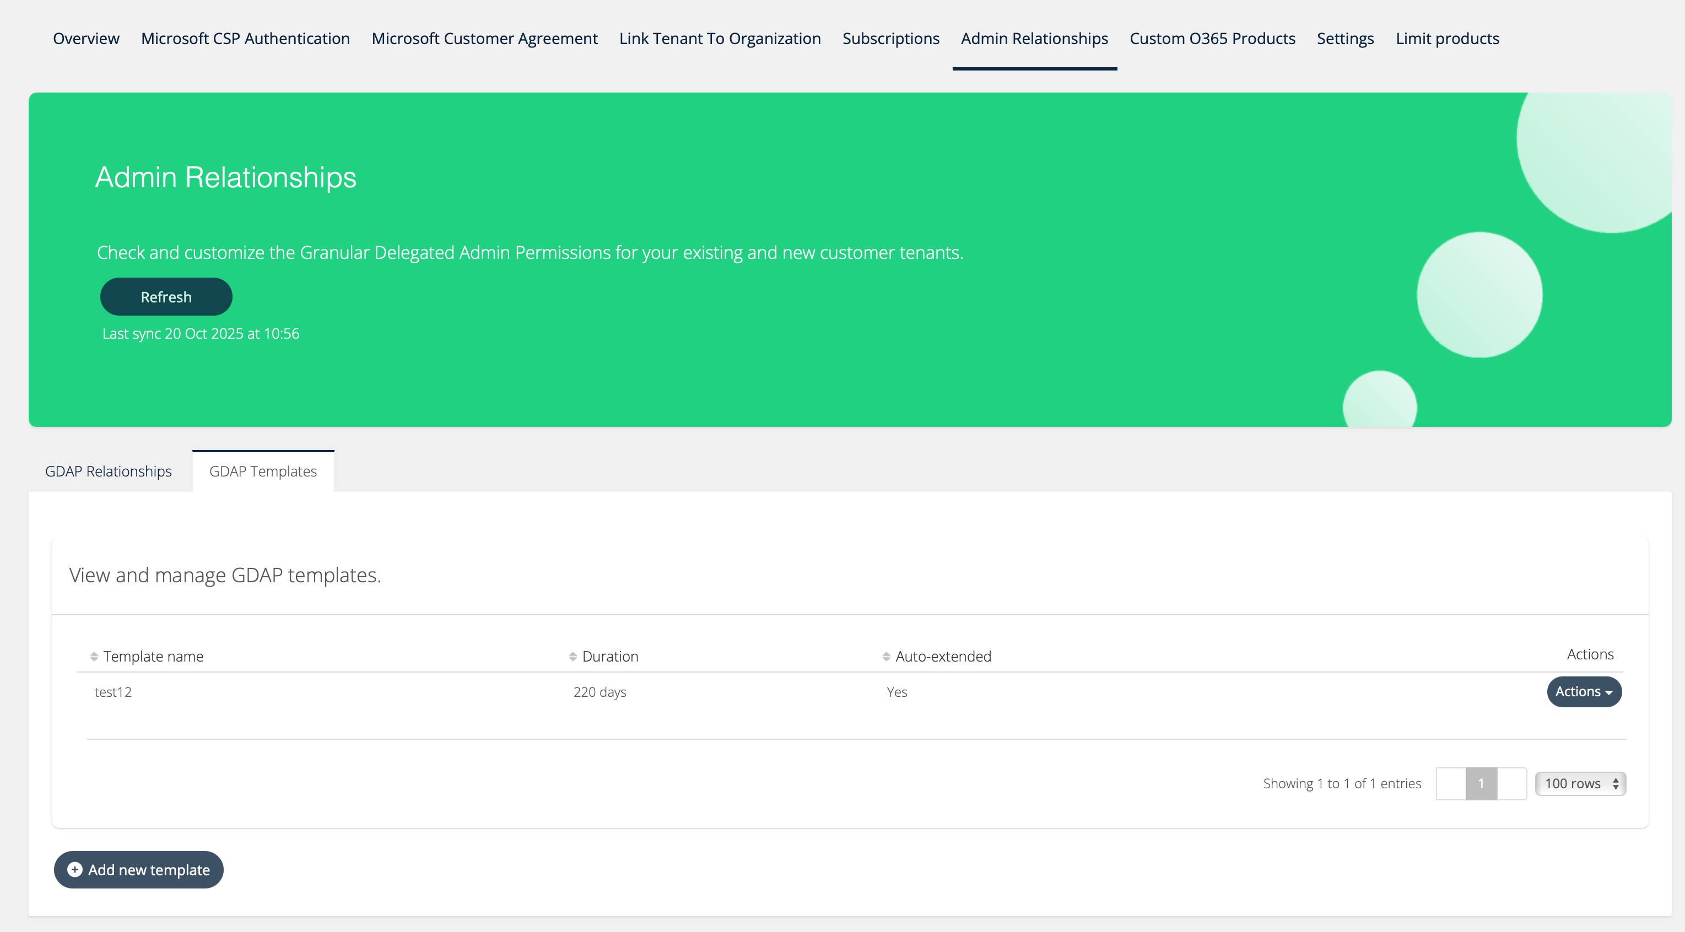Open Actions dropdown for test12
Screen dimensions: 1685x932
tap(1584, 691)
